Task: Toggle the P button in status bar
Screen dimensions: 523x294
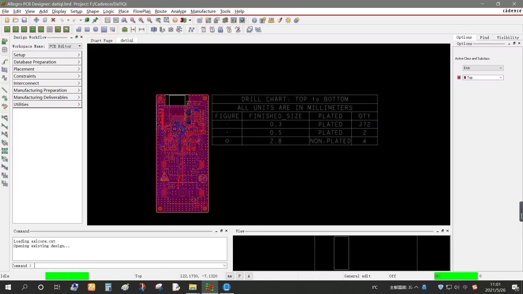Action: tap(239, 276)
